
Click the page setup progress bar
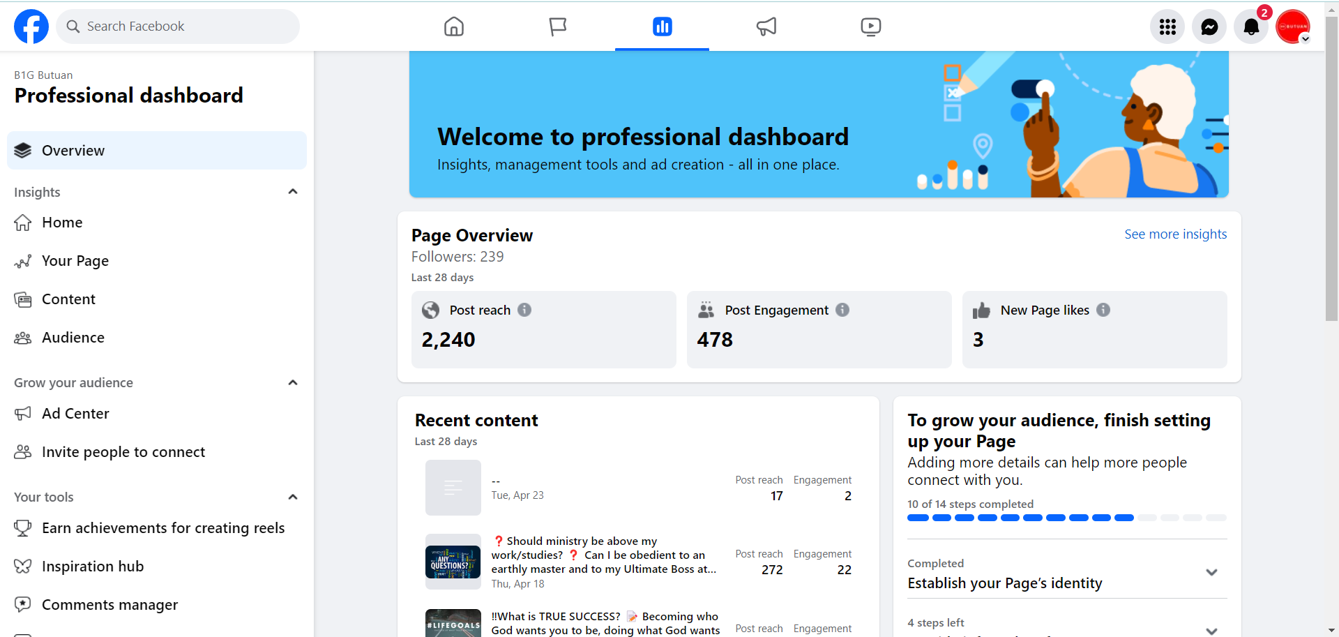(x=1067, y=518)
